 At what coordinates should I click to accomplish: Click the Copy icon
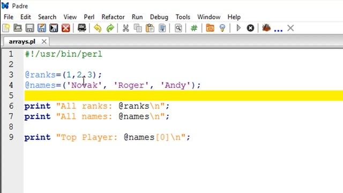tap(138, 28)
